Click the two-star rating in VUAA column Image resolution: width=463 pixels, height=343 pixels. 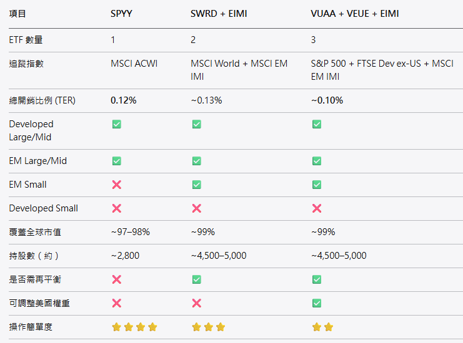(x=322, y=327)
